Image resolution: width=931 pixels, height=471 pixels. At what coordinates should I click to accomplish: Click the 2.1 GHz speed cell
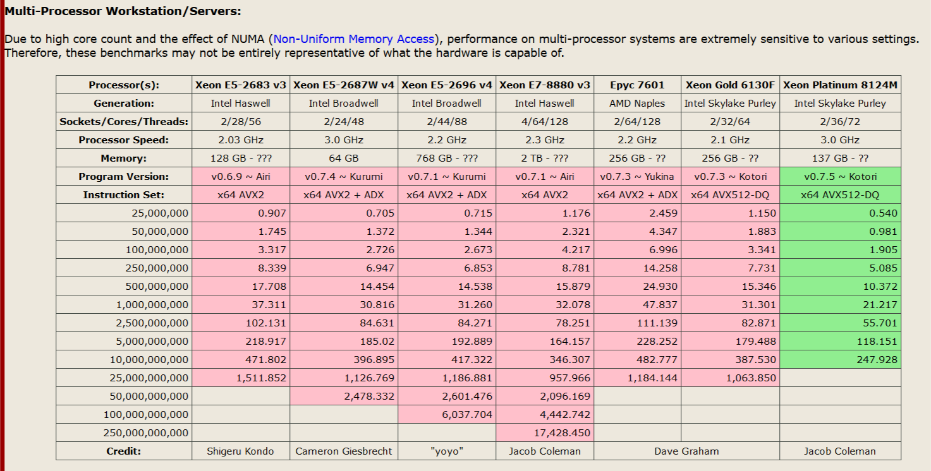731,140
